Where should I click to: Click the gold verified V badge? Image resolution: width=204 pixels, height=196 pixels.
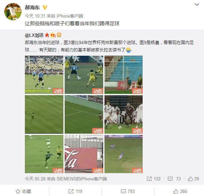pos(45,7)
